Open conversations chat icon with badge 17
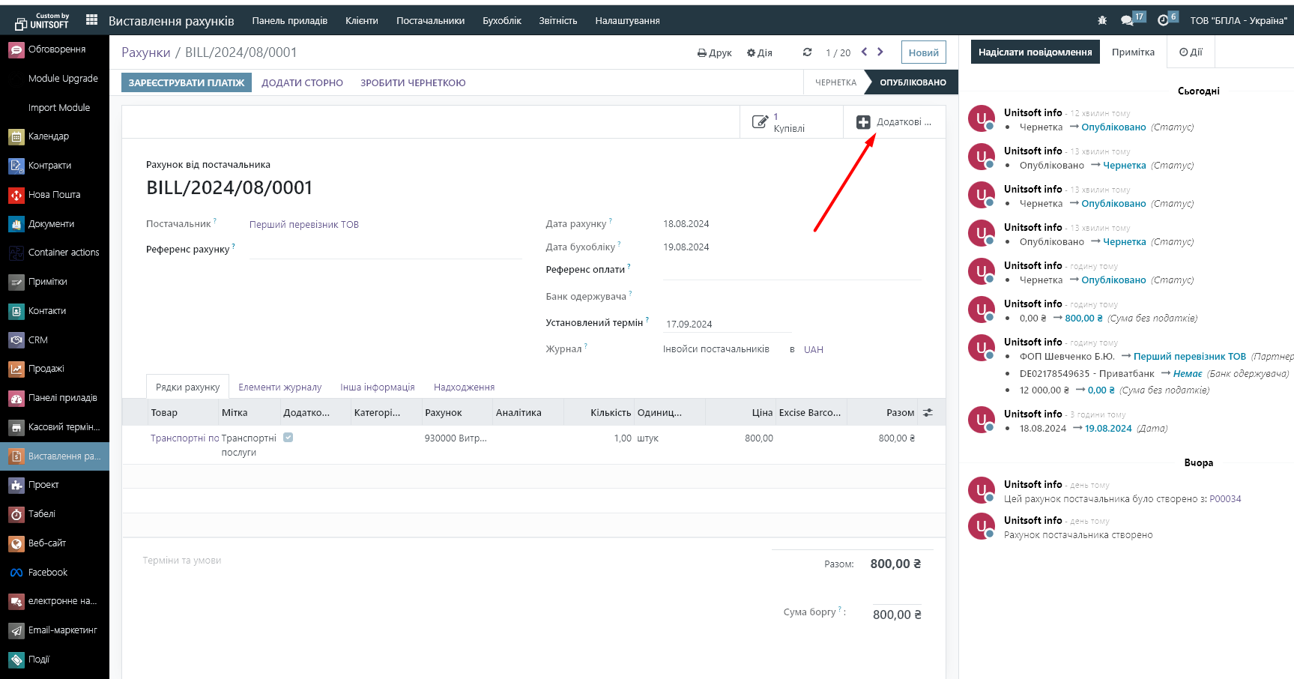 coord(1127,21)
